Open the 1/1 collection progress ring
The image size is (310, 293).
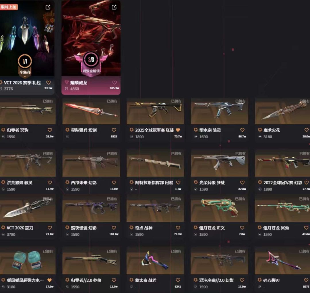[25, 61]
